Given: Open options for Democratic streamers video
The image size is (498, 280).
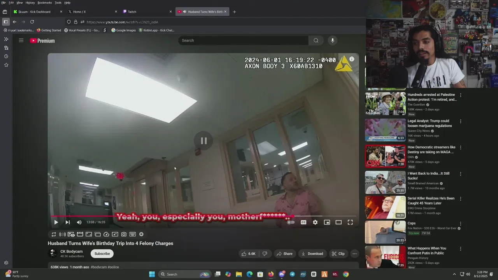Looking at the screenshot, I should (x=461, y=147).
